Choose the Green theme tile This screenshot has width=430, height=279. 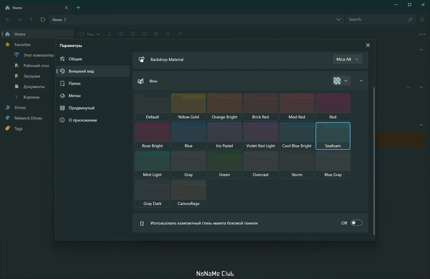pos(225,165)
